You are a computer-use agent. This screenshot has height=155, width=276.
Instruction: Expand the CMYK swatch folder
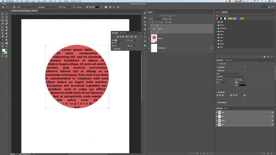click(x=216, y=25)
